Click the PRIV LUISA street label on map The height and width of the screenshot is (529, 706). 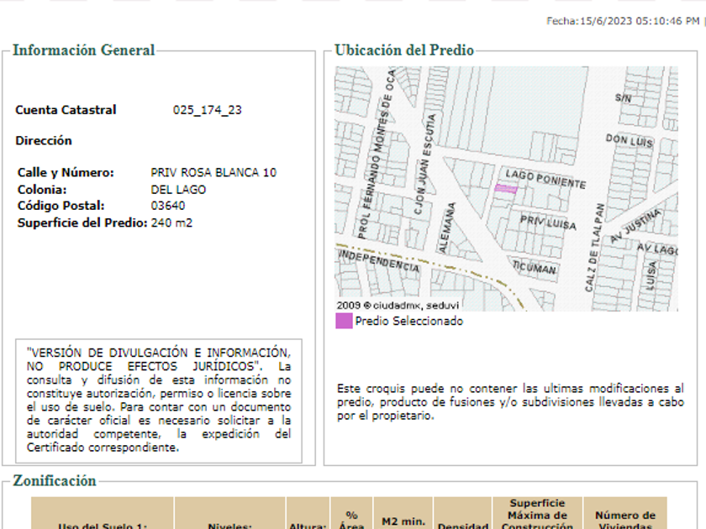(x=547, y=224)
